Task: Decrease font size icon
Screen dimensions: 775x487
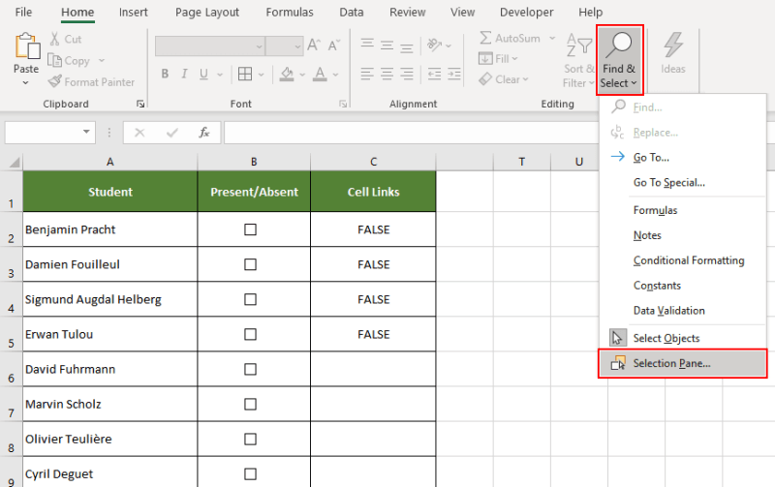Action: pyautogui.click(x=334, y=46)
